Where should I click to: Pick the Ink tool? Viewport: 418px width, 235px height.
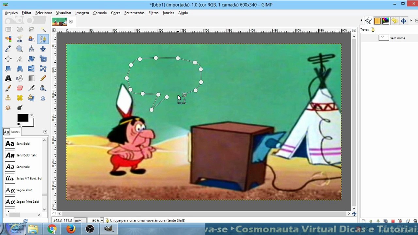43,88
